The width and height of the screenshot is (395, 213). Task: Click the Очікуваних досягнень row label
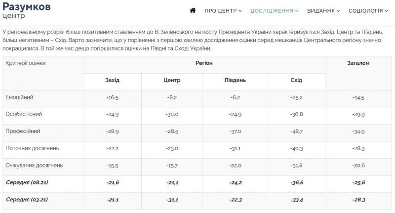tap(34, 165)
